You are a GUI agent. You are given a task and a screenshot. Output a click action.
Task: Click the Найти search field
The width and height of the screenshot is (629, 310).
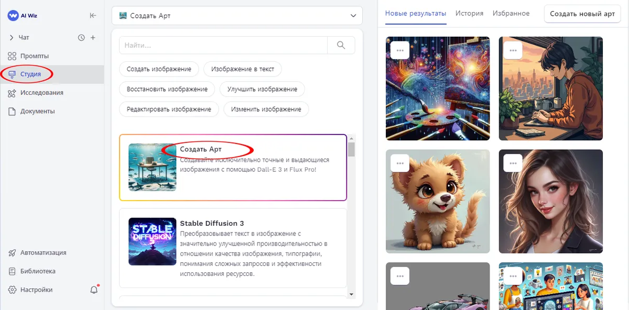(223, 46)
